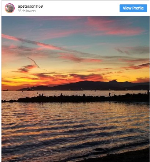Click the rock jetty's left tip
The image size is (150, 162).
[7, 101]
